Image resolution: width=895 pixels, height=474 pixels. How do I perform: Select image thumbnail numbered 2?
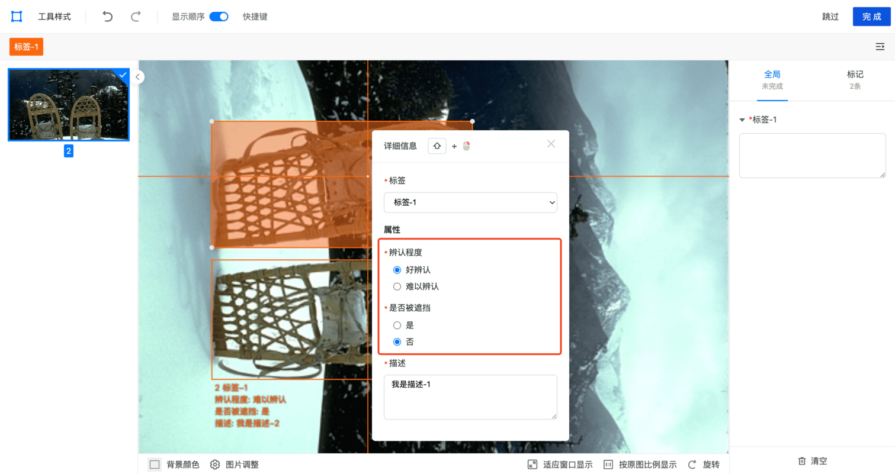69,105
